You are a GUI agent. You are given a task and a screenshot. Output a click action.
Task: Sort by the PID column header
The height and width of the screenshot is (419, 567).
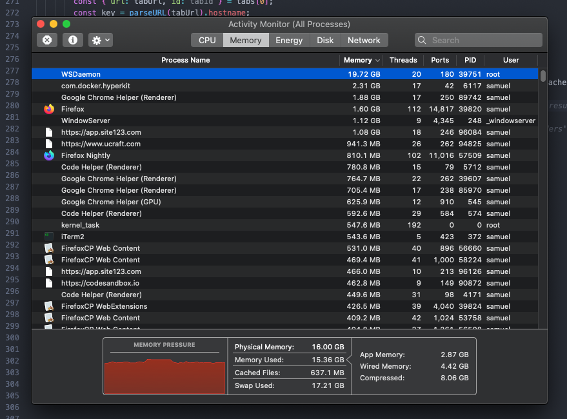point(470,60)
